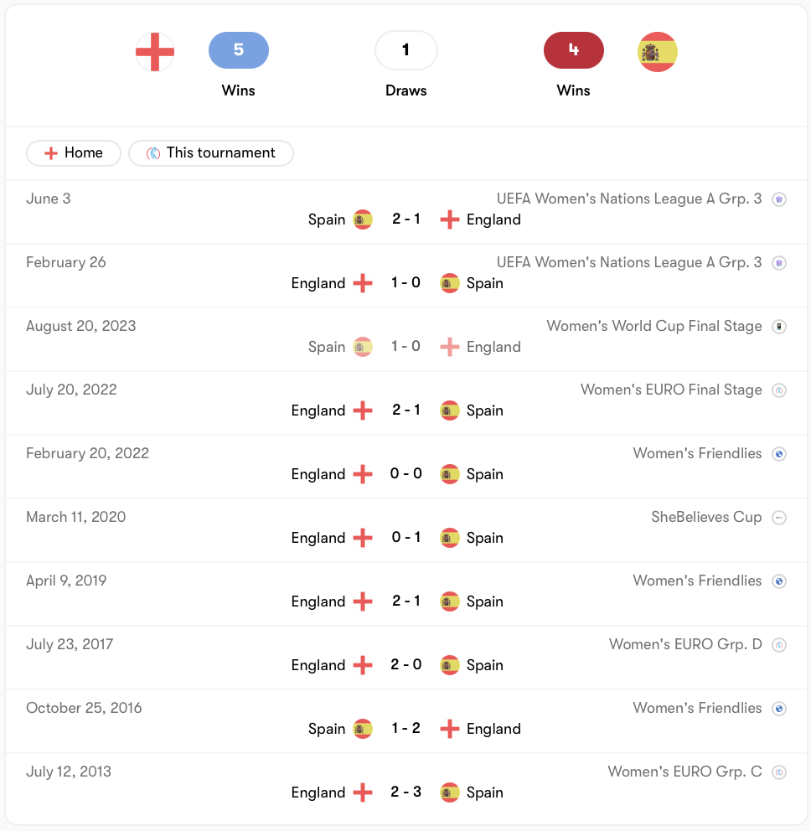This screenshot has height=831, width=811.
Task: Select the 4 Spain wins badge
Action: pyautogui.click(x=574, y=50)
